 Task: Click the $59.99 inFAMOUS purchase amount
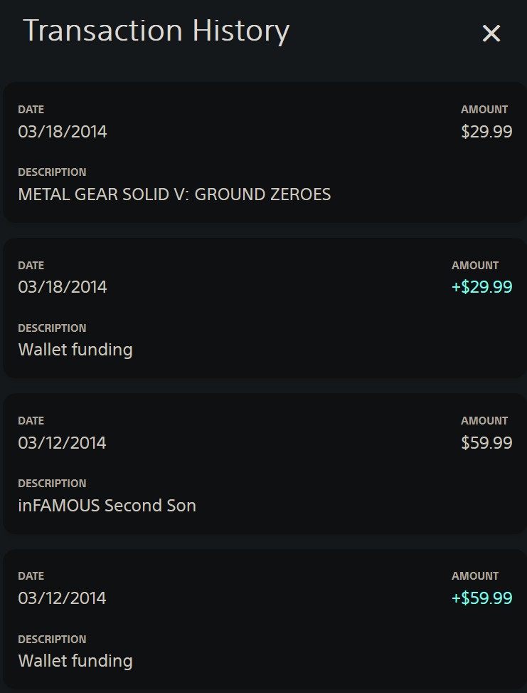coord(486,443)
